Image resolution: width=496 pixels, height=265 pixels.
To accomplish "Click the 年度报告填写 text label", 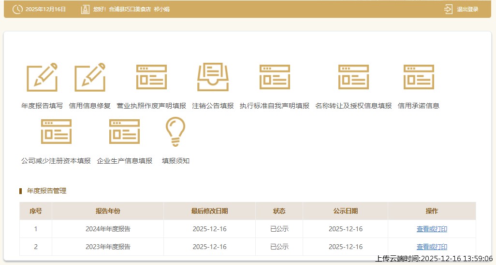I will coord(42,106).
